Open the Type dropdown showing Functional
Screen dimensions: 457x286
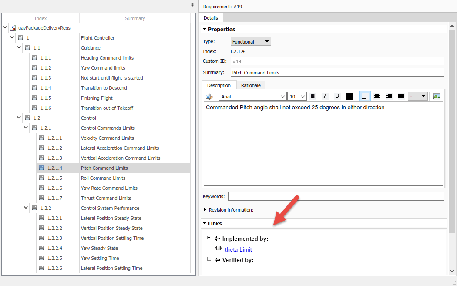pos(251,42)
